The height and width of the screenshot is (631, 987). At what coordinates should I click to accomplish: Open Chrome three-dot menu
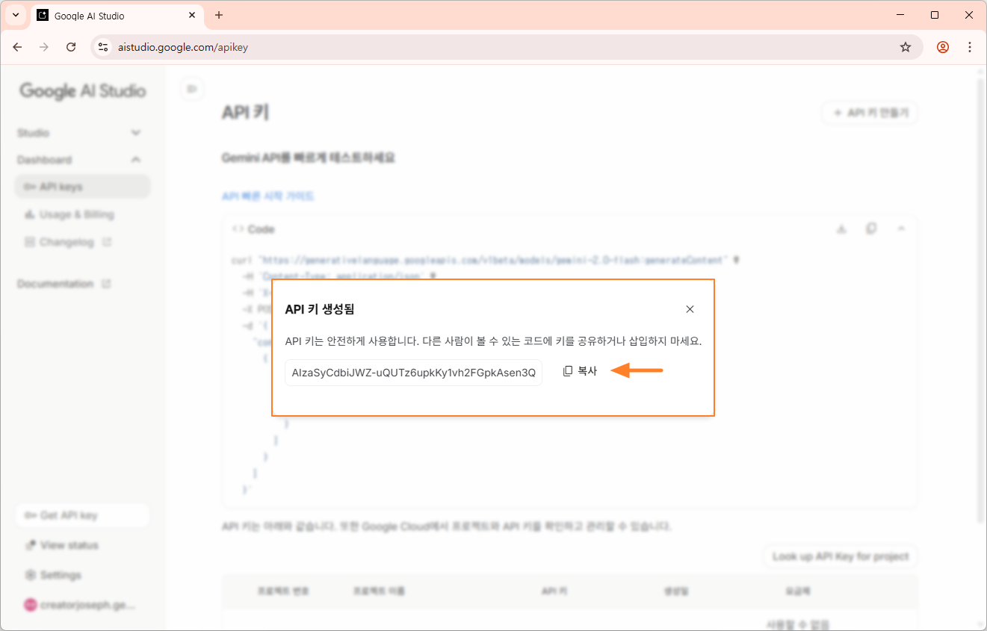[970, 47]
